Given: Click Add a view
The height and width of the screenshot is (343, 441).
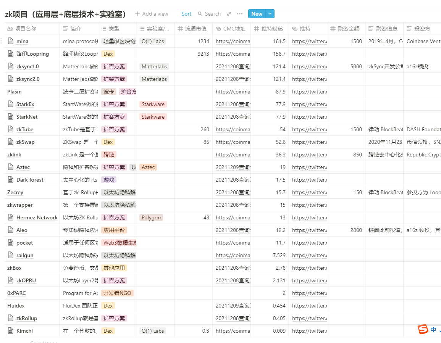Looking at the screenshot, I should click(152, 14).
